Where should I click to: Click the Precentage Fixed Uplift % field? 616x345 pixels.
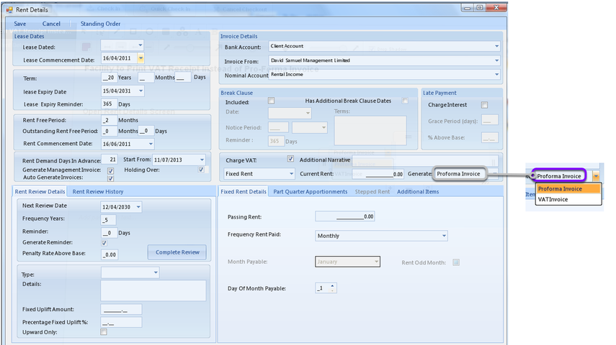pos(121,323)
